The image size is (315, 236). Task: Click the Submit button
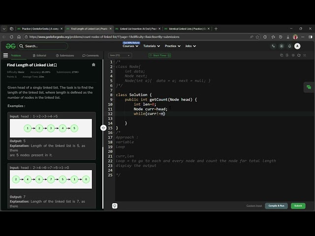(298, 206)
